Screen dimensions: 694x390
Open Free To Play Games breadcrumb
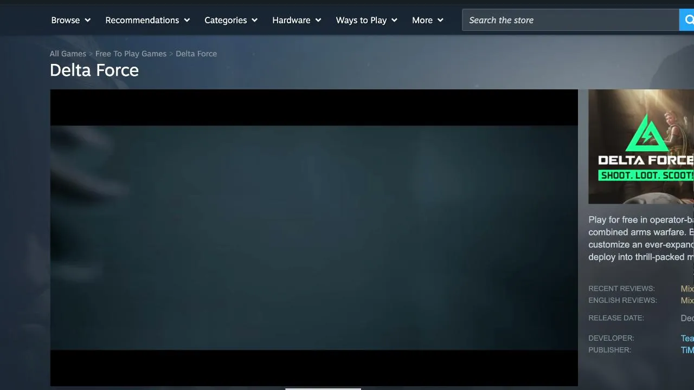point(131,54)
